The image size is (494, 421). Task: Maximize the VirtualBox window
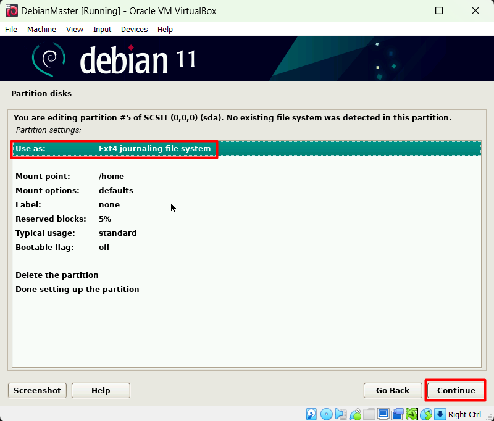click(439, 10)
